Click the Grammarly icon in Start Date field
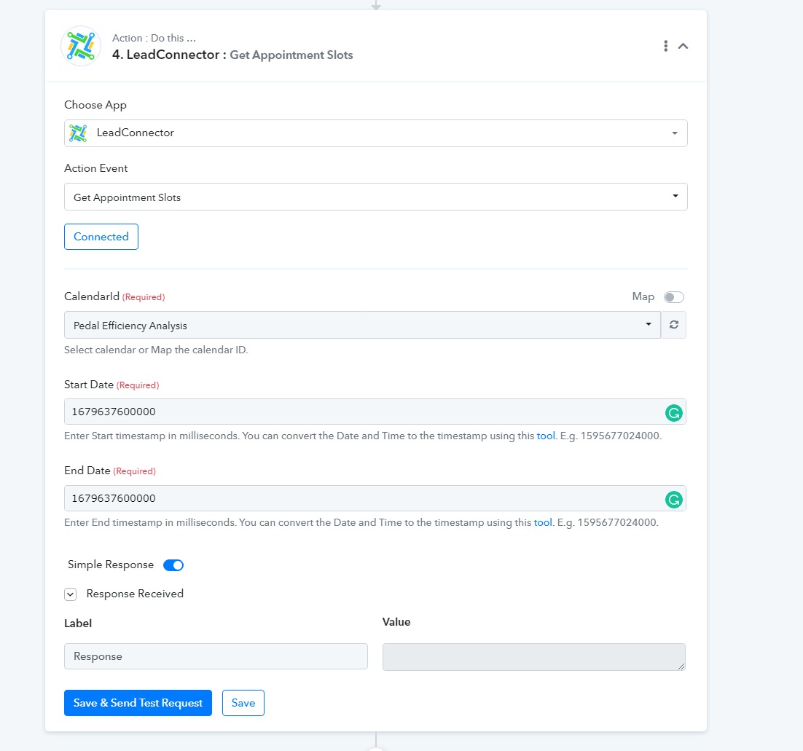This screenshot has width=803, height=751. 673,412
